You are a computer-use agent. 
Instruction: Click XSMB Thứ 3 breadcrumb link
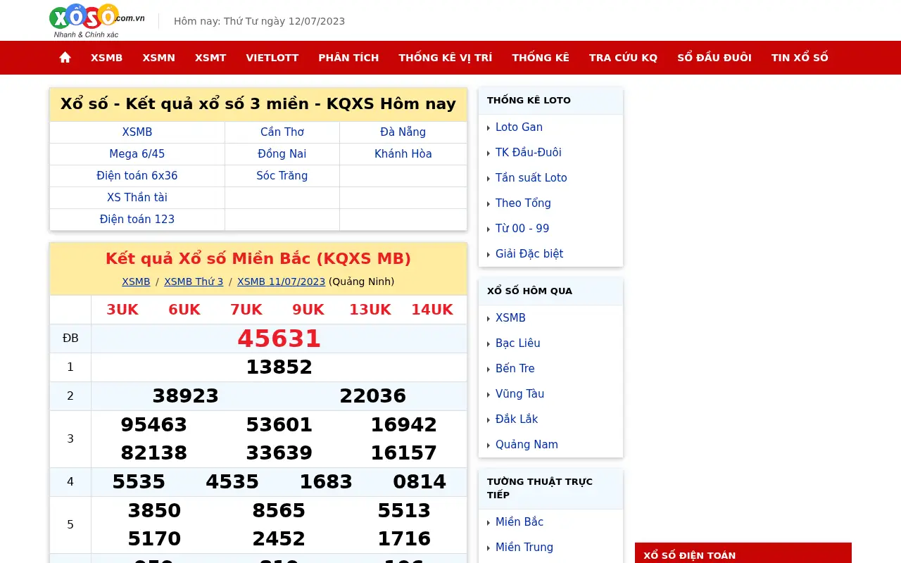(194, 281)
